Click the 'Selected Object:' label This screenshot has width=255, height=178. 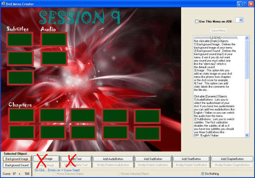tap(15, 153)
